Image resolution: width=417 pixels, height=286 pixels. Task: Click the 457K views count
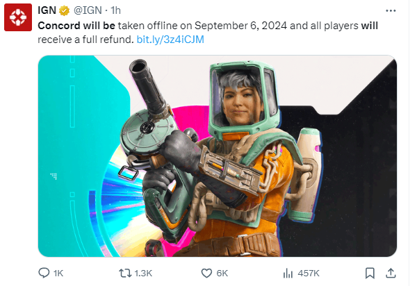click(x=309, y=274)
